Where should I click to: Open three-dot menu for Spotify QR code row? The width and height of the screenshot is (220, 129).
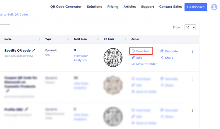(x=192, y=51)
